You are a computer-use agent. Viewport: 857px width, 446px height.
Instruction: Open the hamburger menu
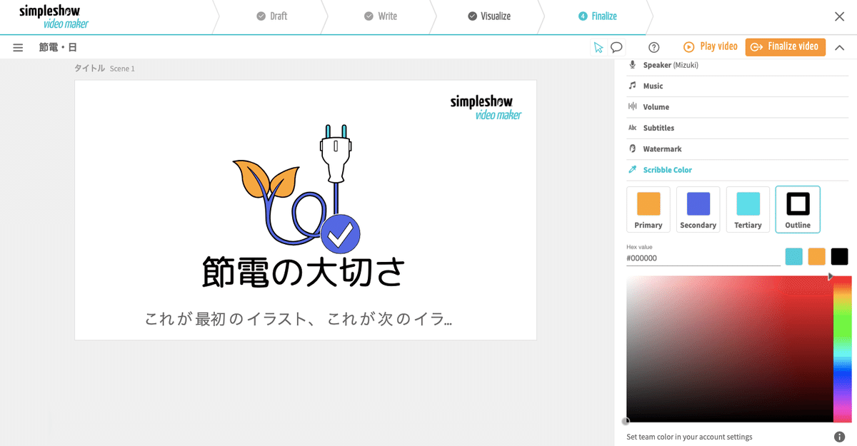pos(19,47)
